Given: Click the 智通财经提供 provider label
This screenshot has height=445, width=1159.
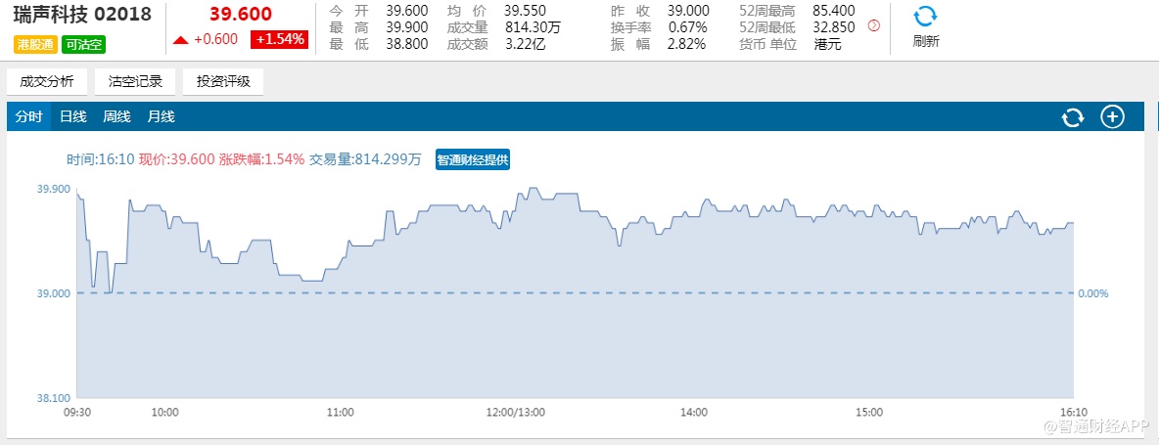Looking at the screenshot, I should 473,159.
